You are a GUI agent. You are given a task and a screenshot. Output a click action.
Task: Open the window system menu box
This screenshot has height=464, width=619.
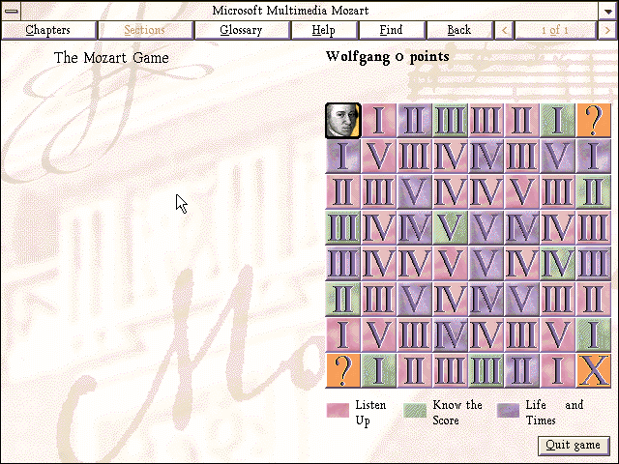click(12, 11)
